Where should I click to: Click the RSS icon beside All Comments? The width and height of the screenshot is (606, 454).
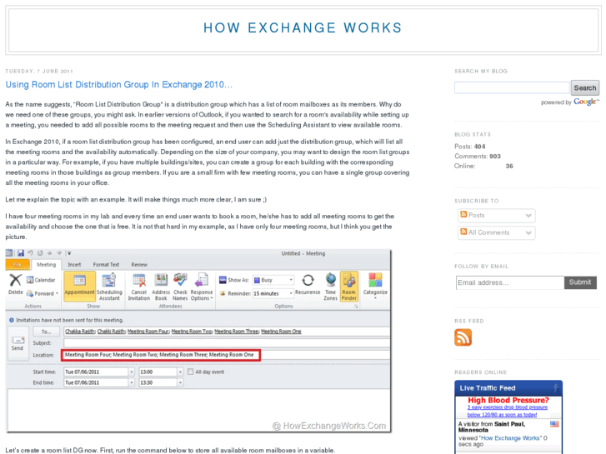(463, 232)
